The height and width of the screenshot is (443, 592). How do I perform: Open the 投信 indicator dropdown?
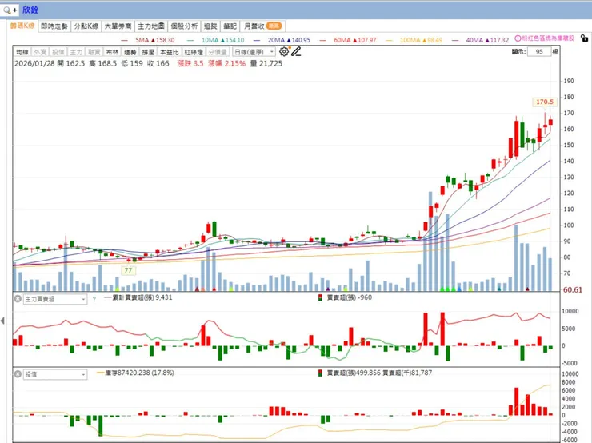[x=55, y=374]
